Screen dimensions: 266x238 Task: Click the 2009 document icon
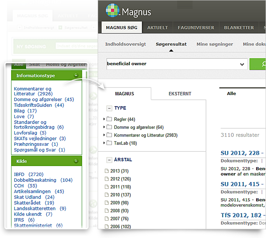pos(106,203)
